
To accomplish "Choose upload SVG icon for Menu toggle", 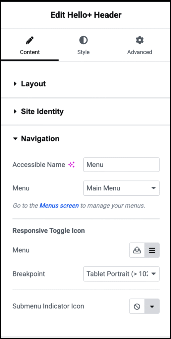I will pyautogui.click(x=137, y=250).
